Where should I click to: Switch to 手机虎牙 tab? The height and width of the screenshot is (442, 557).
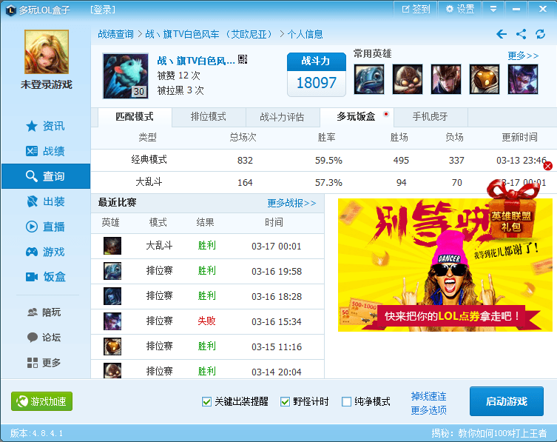tap(431, 117)
